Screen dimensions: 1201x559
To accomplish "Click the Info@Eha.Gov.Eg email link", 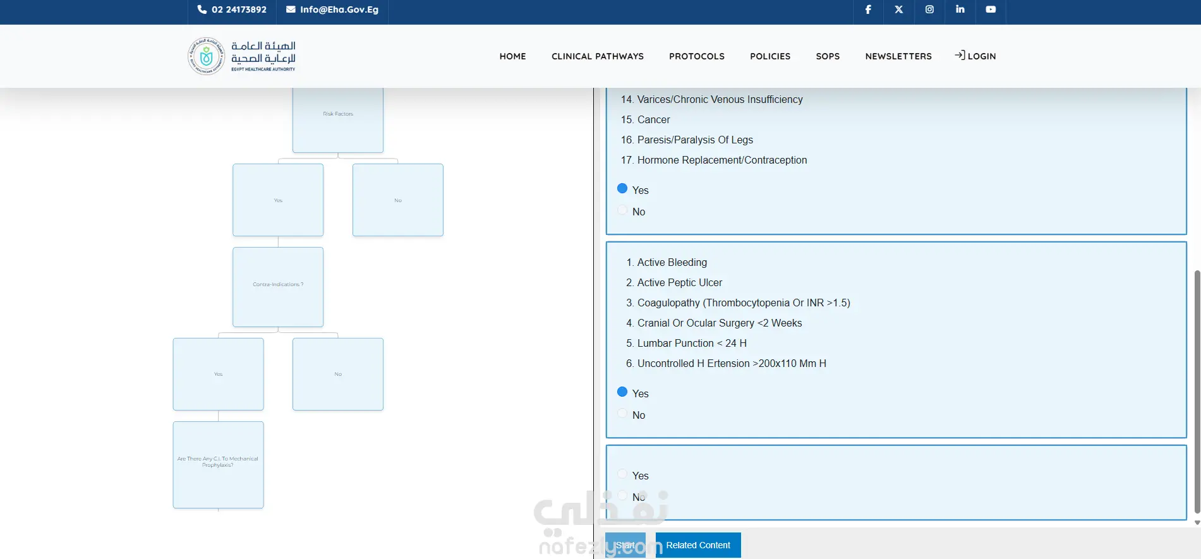I will tap(339, 9).
